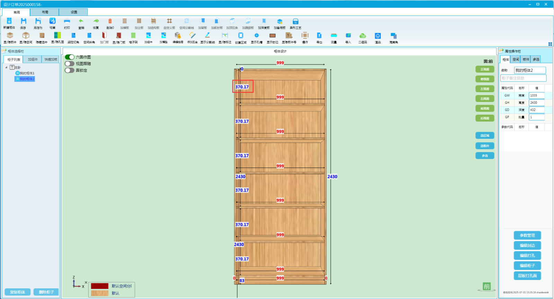Screen dimensions: 554x299
Task: Click the 正视图 front view button
Action: tap(485, 69)
